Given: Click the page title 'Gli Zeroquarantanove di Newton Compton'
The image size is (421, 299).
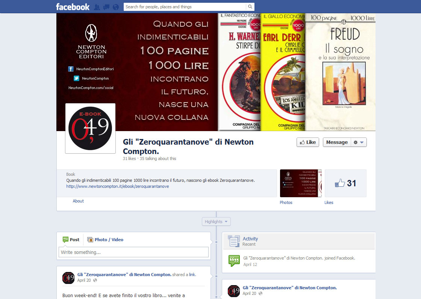Looking at the screenshot, I should click(x=188, y=146).
